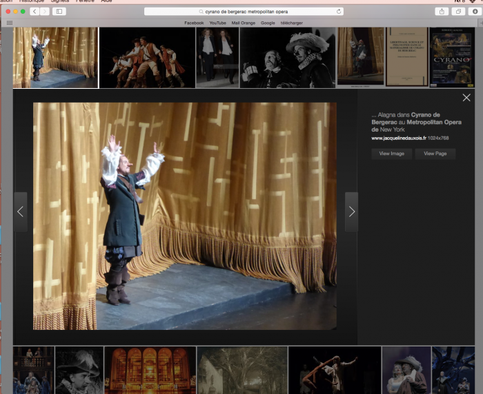Select the black-and-white plumed hat thumbnail
This screenshot has height=394, width=483.
(288, 58)
